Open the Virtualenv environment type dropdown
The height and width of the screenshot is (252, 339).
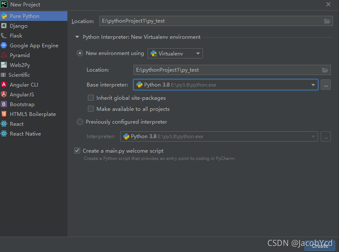coord(175,53)
